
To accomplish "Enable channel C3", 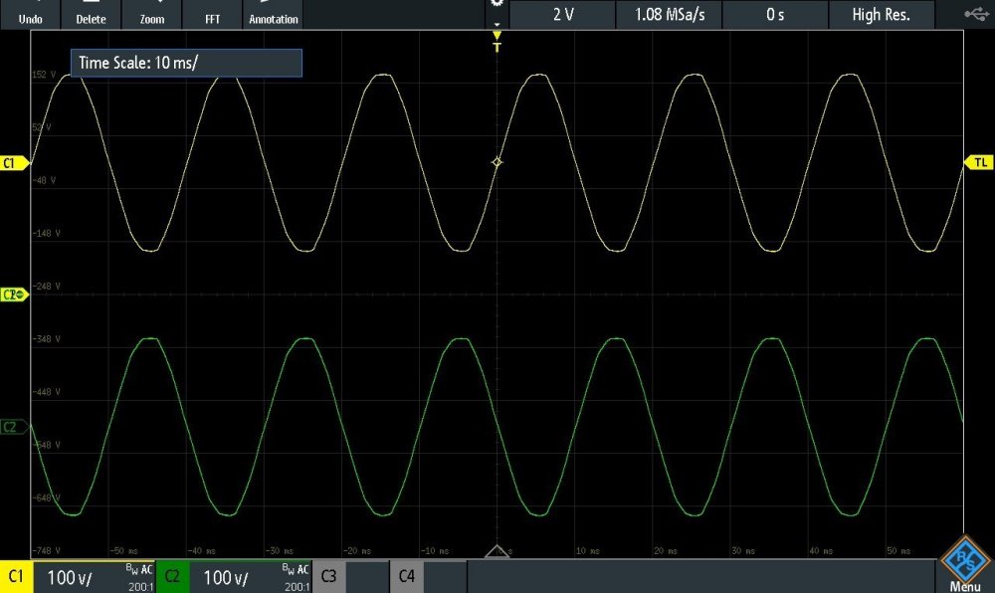I will [328, 577].
